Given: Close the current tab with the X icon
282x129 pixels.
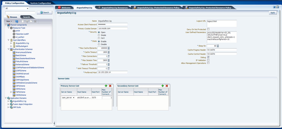Looking at the screenshot, I should click(x=274, y=7).
